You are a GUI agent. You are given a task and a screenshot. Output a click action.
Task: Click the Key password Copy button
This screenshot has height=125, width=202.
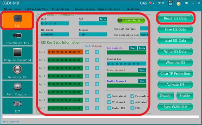point(133,48)
